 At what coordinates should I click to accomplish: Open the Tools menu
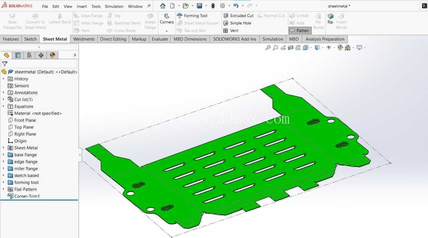point(96,6)
